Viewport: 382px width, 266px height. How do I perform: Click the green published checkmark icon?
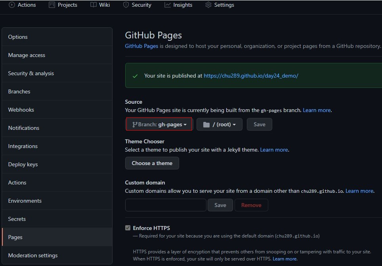pyautogui.click(x=135, y=76)
